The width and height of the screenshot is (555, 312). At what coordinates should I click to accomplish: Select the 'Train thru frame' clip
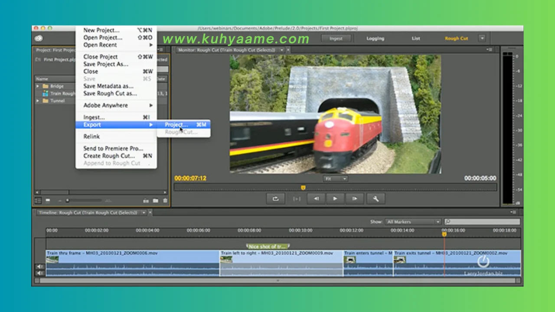(x=133, y=263)
